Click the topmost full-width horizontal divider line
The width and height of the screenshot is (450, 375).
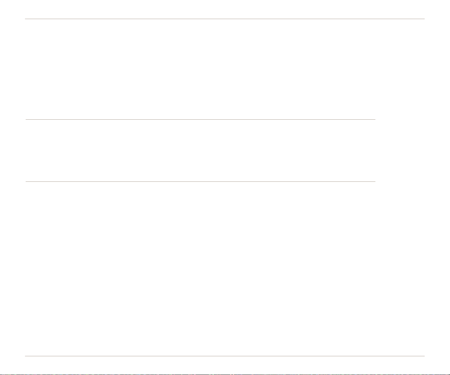point(225,19)
